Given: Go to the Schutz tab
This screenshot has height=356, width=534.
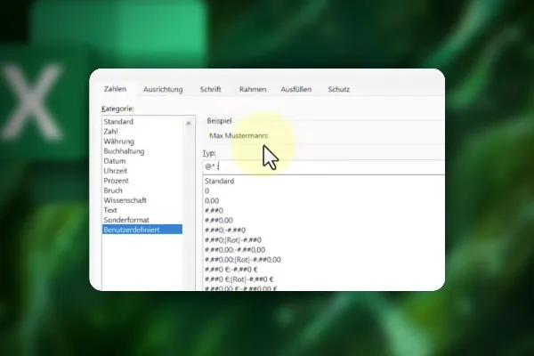Looking at the screenshot, I should tap(339, 89).
